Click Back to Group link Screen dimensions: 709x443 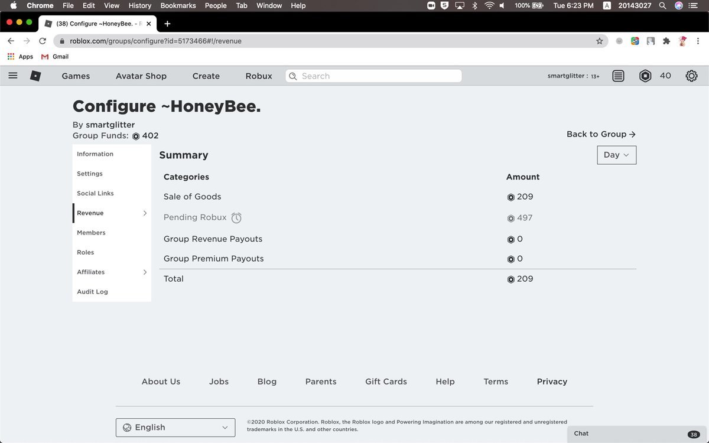(x=601, y=134)
